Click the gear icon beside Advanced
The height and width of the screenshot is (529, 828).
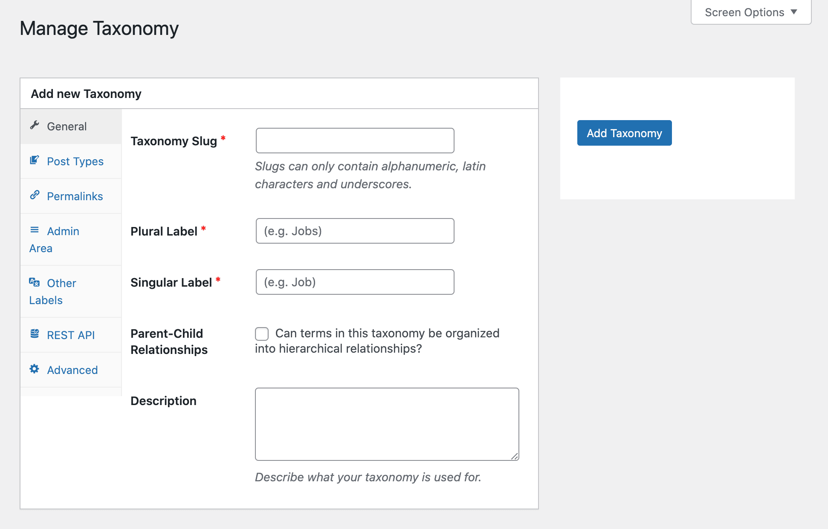click(35, 369)
